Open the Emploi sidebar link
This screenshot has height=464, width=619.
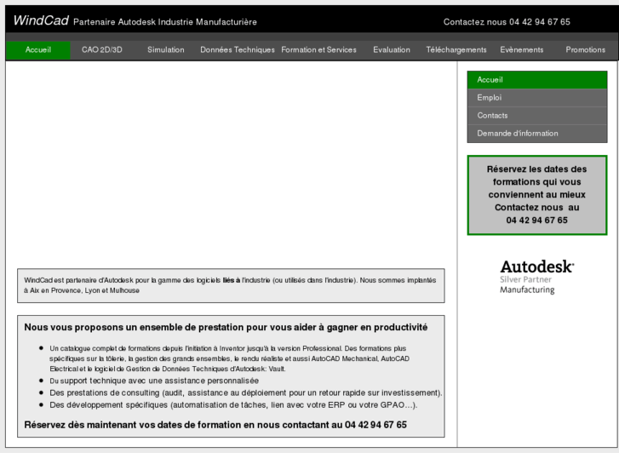point(537,98)
